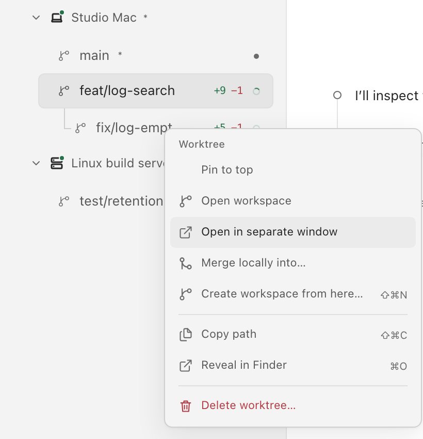This screenshot has height=439, width=423.
Task: Click the branch icon beside fix/log-empt
Action: pyautogui.click(x=80, y=128)
